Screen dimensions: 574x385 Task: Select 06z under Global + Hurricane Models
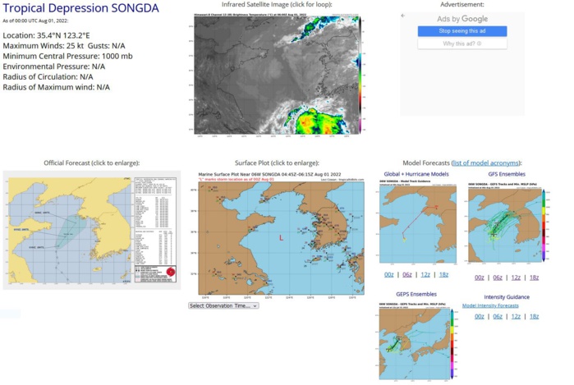coord(406,277)
